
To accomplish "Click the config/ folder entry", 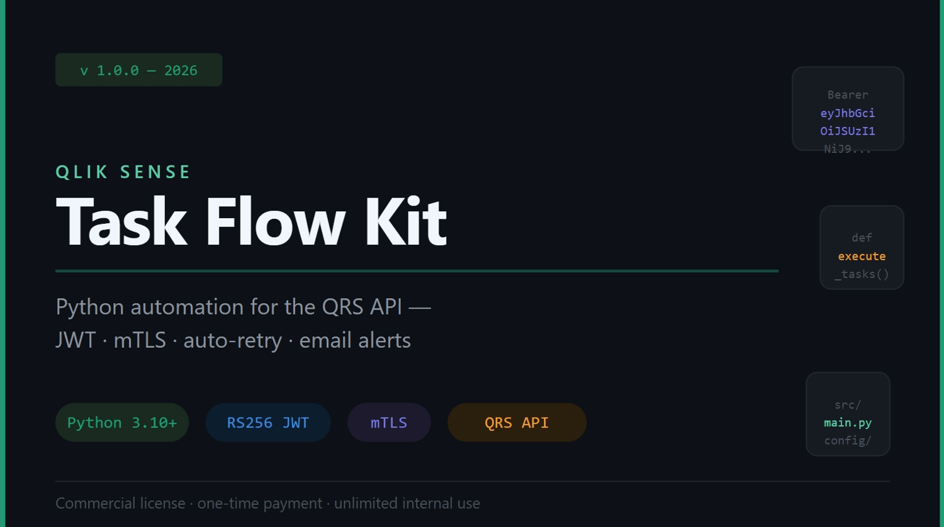I will tap(848, 441).
